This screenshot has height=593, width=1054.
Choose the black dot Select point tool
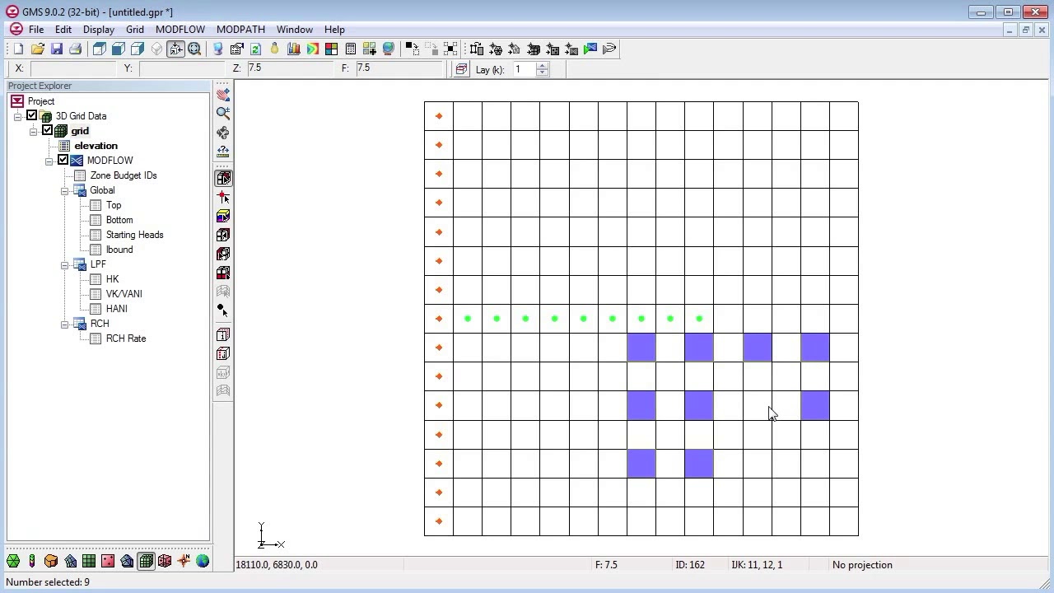pos(222,310)
